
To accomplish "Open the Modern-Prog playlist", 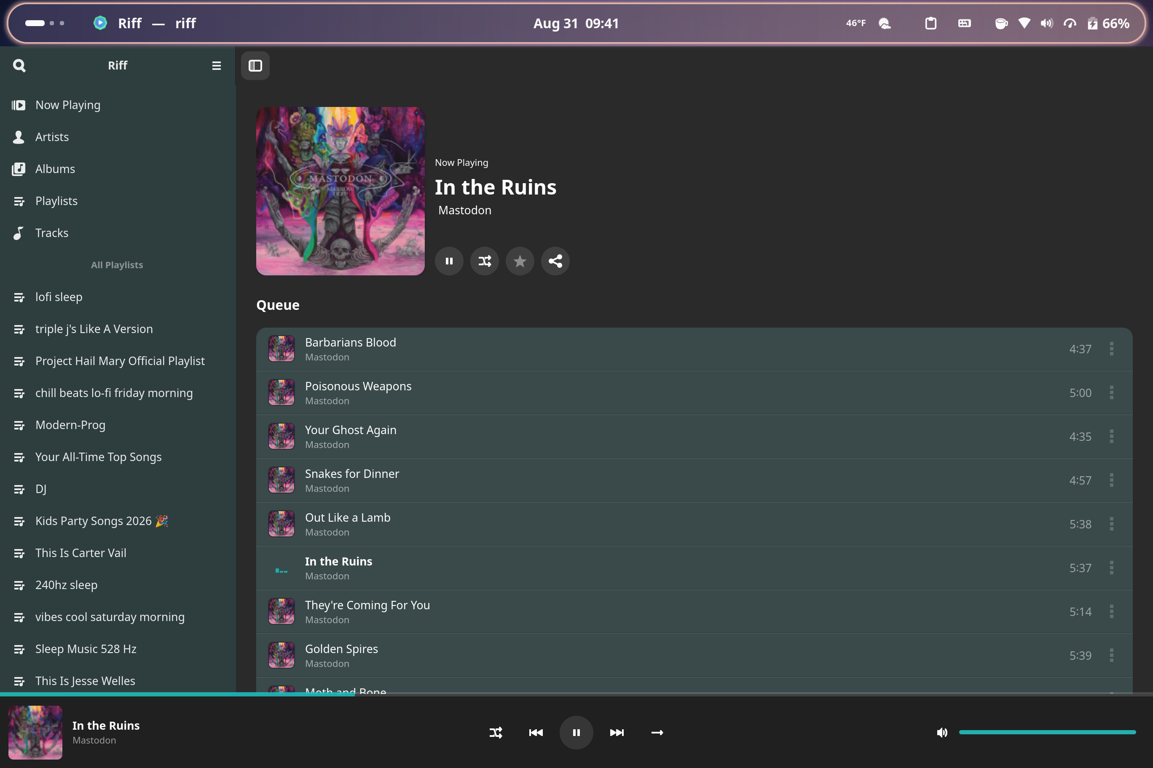I will pyautogui.click(x=118, y=425).
